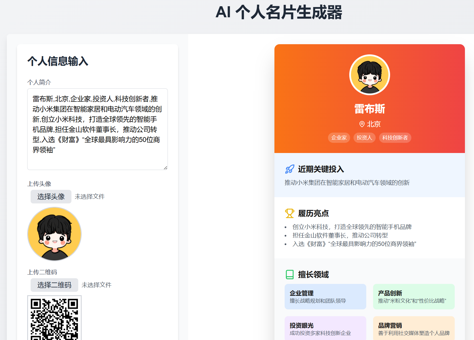474x340 pixels.
Task: Click the name 雷布斯 on the card
Action: point(370,109)
